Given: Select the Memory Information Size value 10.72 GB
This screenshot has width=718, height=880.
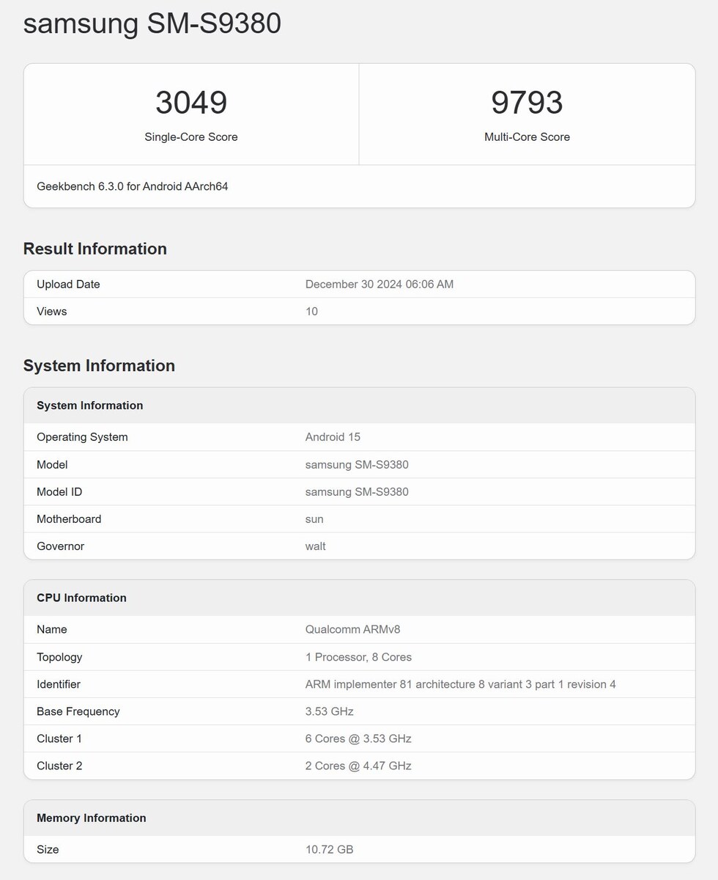Looking at the screenshot, I should point(329,849).
